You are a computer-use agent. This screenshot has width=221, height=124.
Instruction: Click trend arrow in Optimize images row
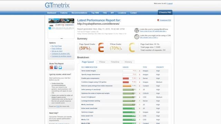(x=140, y=112)
